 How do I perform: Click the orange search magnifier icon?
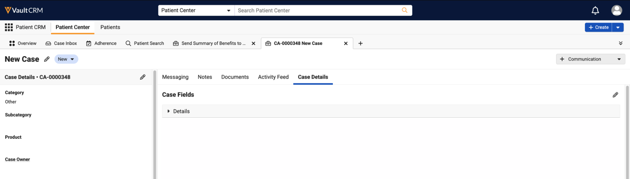[x=405, y=10]
